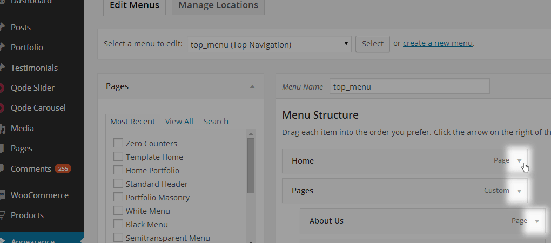Tick the Home Portfolio checkbox
Viewport: 551px width, 243px height.
118,170
